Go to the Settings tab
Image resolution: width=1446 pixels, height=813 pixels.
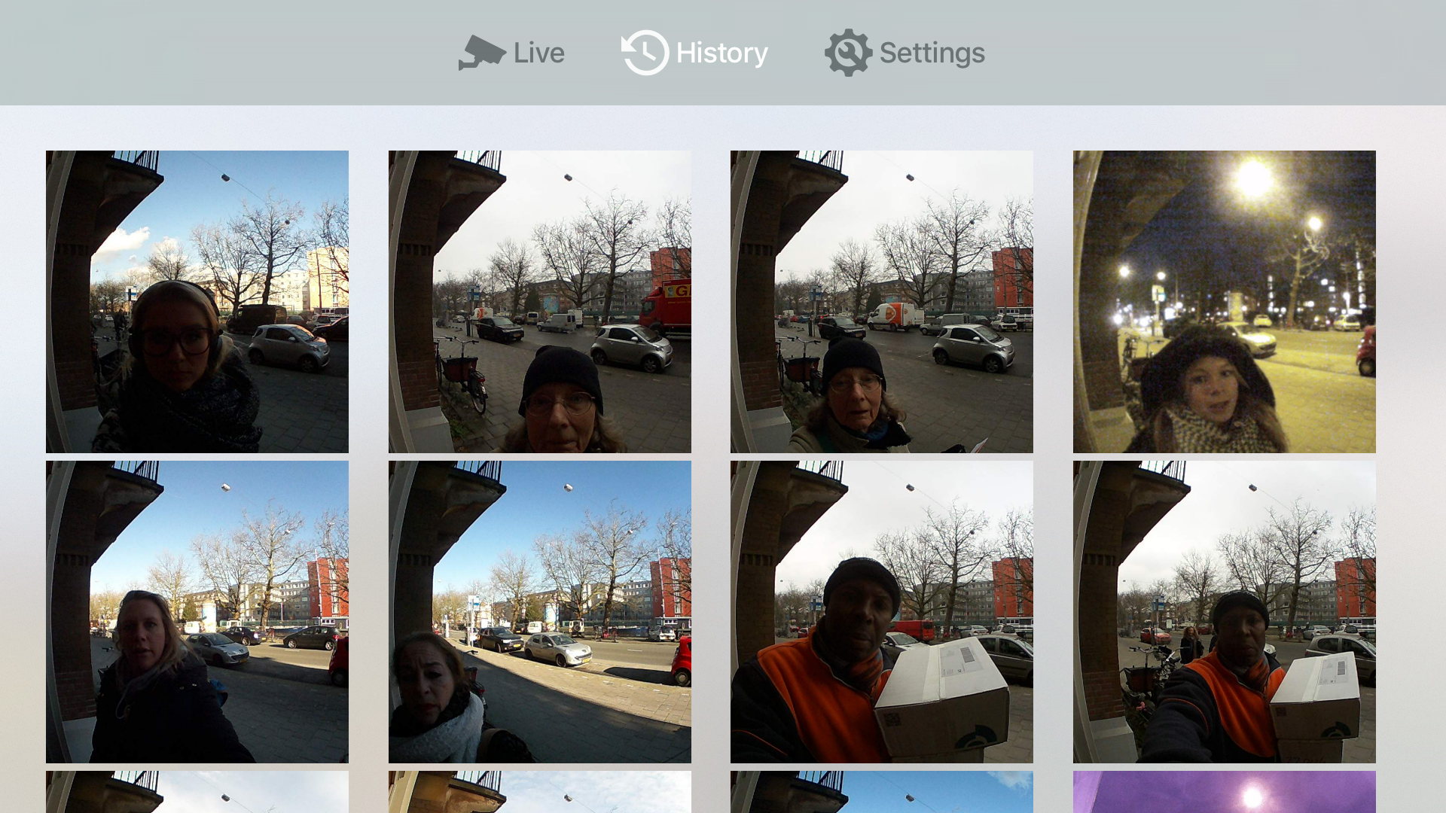point(905,53)
